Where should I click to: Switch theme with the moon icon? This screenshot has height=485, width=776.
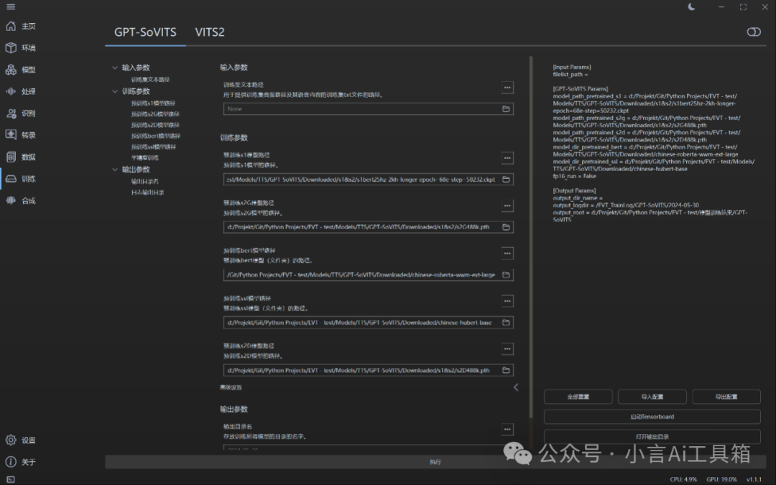coord(691,7)
